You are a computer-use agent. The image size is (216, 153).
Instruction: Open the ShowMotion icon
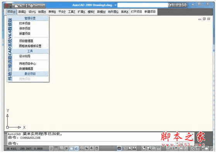(x=159, y=148)
